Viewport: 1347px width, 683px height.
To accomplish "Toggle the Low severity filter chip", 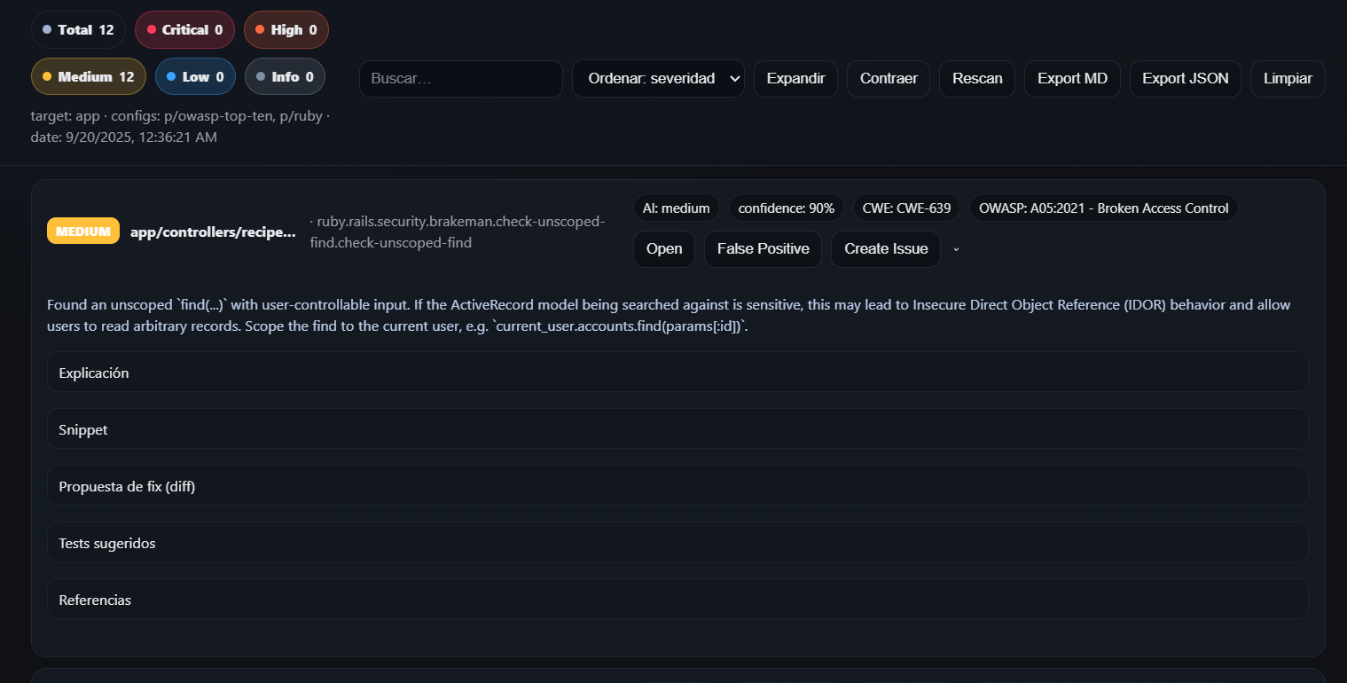I will (x=195, y=77).
